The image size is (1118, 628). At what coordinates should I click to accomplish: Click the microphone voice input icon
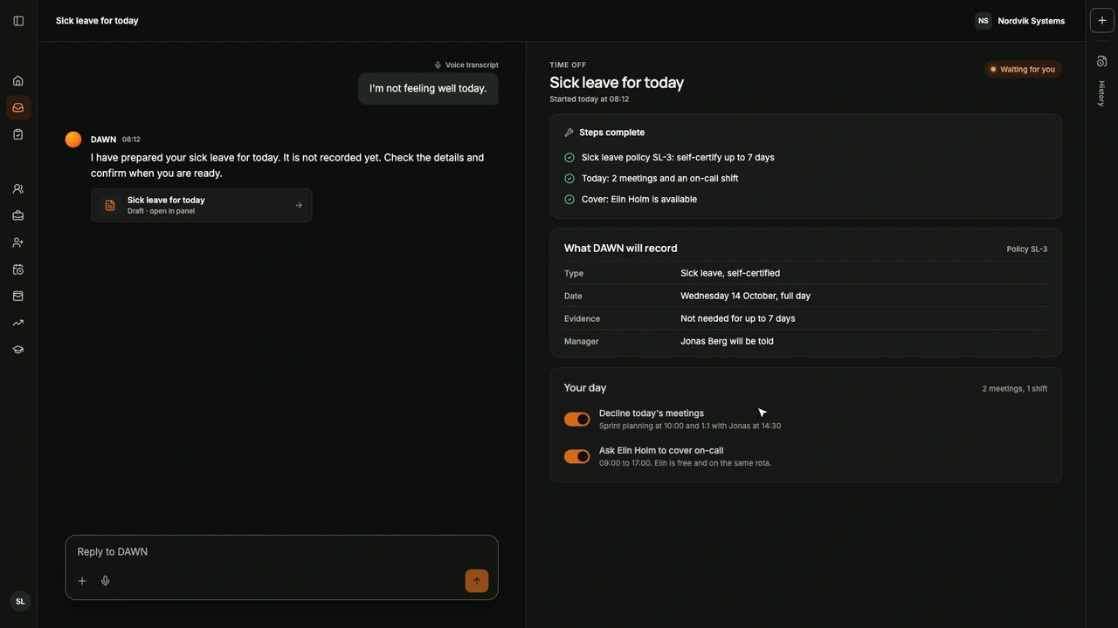[105, 581]
